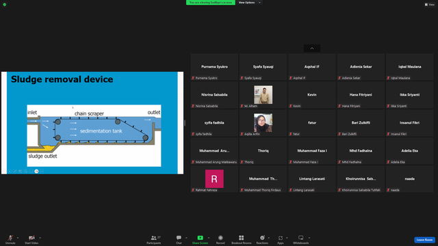The width and height of the screenshot is (438, 246).
Task: Open the View Options dropdown
Action: coord(249,3)
